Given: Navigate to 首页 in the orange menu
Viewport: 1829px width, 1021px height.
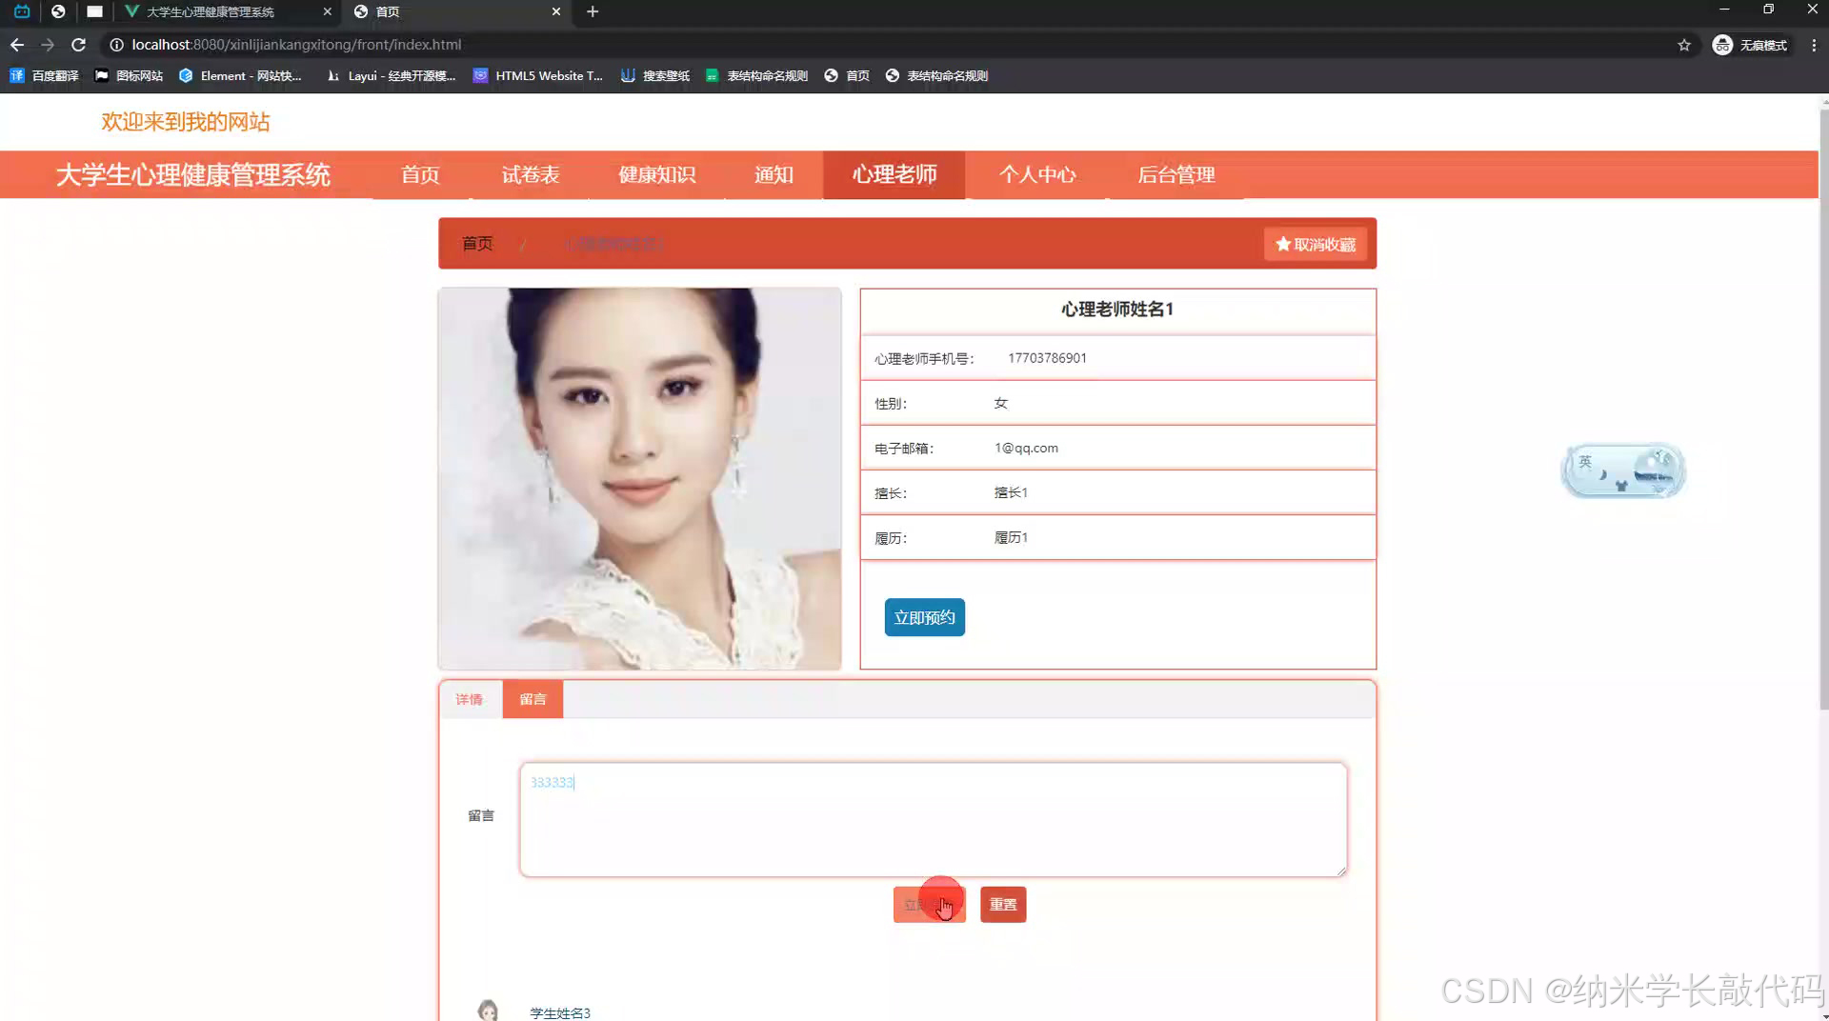Looking at the screenshot, I should (420, 174).
